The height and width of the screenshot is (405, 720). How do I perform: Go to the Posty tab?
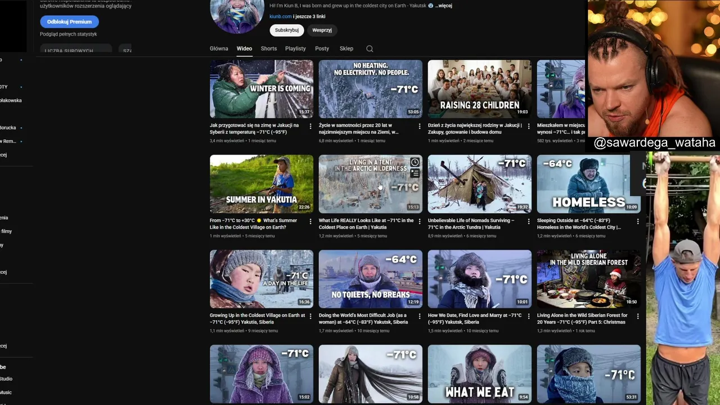pos(322,48)
